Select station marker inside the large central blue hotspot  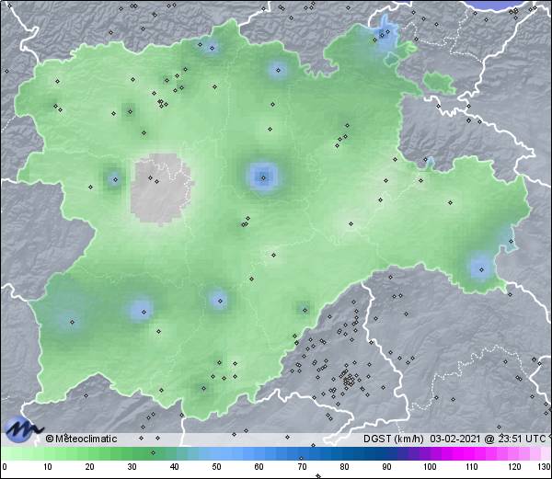[x=263, y=178]
